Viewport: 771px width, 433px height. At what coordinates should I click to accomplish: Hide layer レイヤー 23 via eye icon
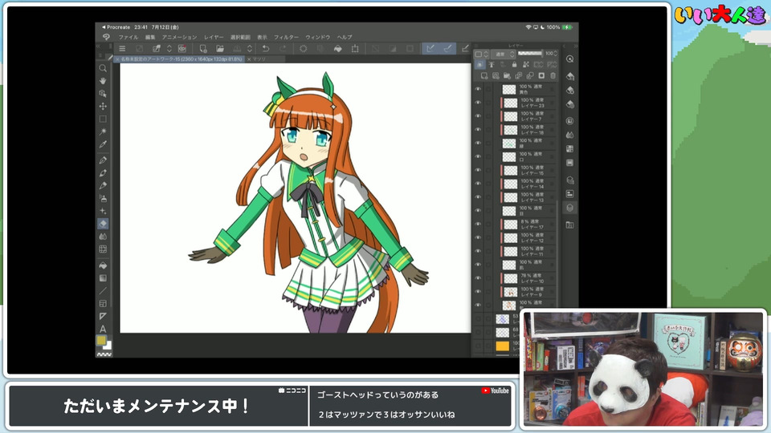478,103
